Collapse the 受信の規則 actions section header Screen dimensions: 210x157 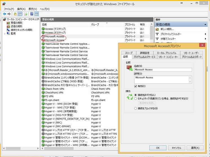click(x=205, y=24)
